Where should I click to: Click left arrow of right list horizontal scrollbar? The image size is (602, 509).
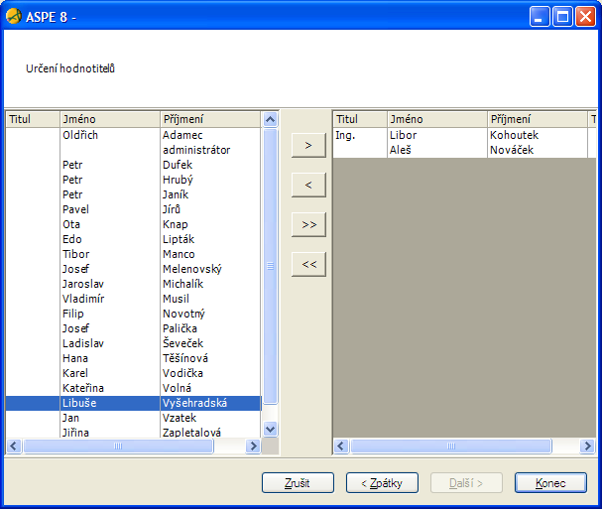coord(341,446)
